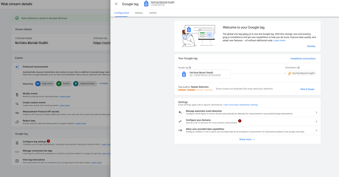Open Measurement Protocol API secrets
Image resolution: width=339 pixels, height=177 pixels.
click(x=61, y=113)
